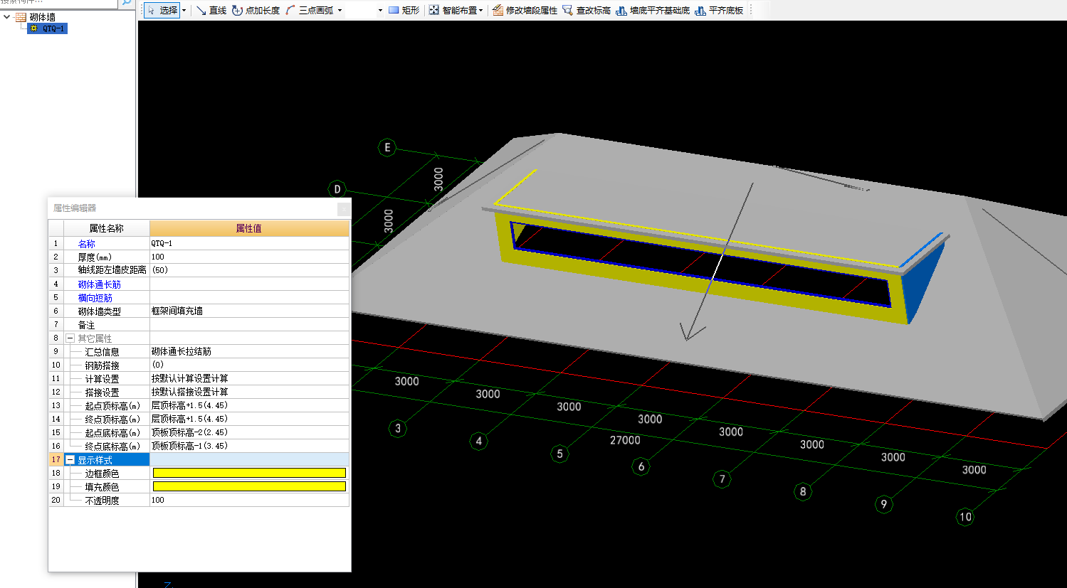This screenshot has width=1067, height=588.
Task: Click axis bubble 5 in 3D view
Action: (x=559, y=454)
